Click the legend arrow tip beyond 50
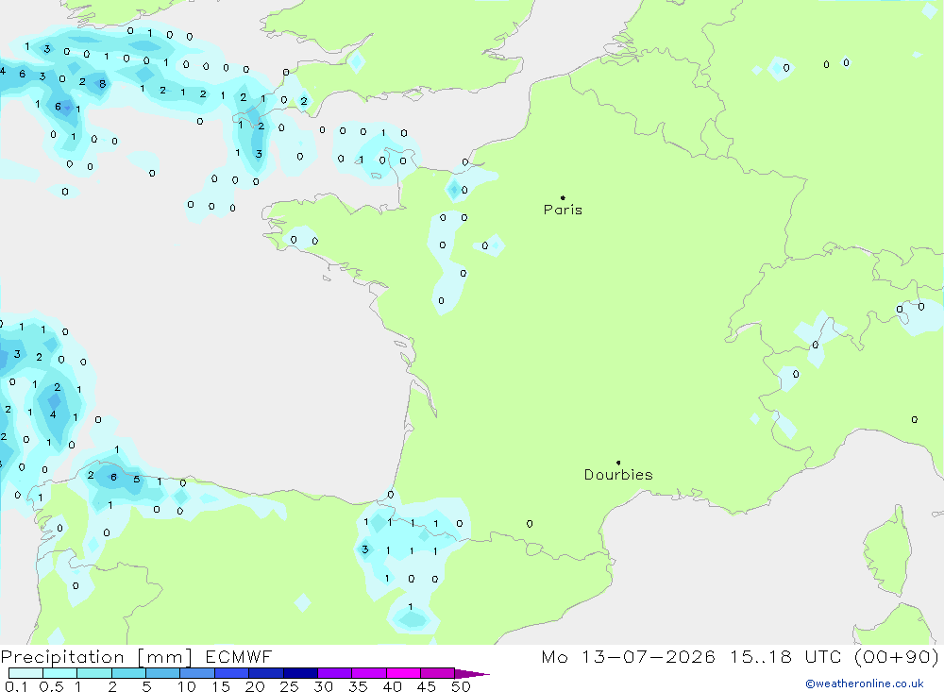944x692 pixels. click(473, 673)
